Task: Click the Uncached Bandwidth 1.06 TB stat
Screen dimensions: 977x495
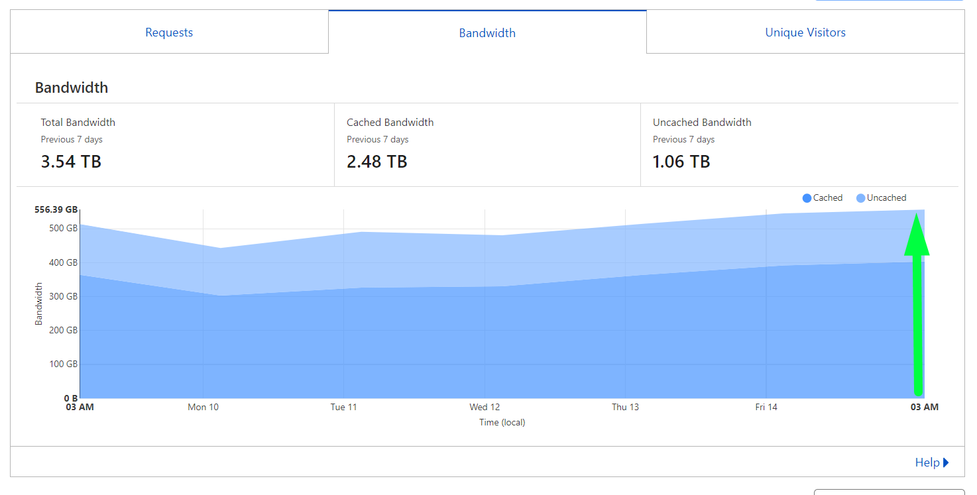Action: pos(681,162)
